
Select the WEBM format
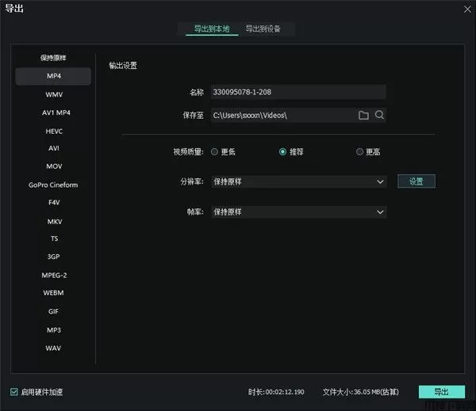53,293
